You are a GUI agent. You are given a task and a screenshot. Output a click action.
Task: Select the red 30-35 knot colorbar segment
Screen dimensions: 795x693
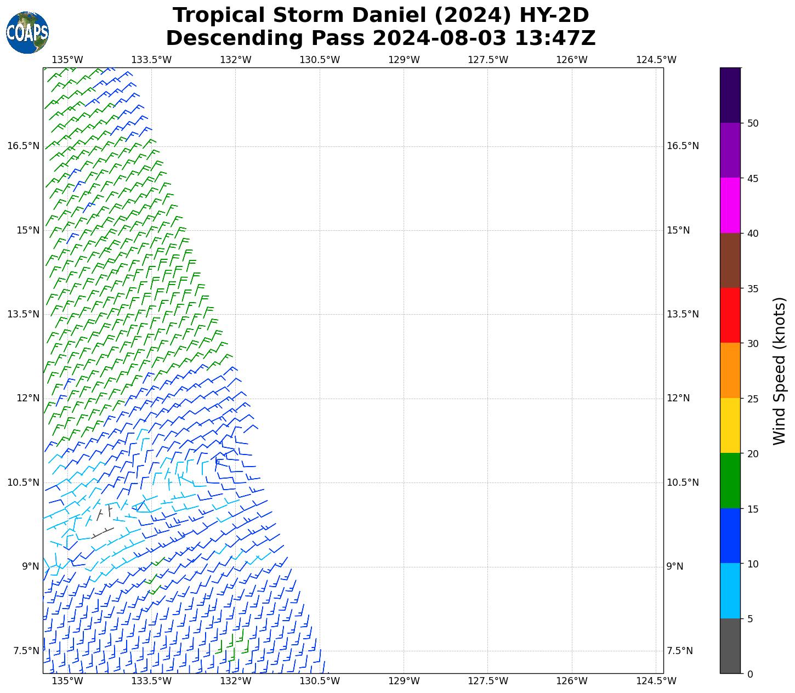pyautogui.click(x=730, y=315)
